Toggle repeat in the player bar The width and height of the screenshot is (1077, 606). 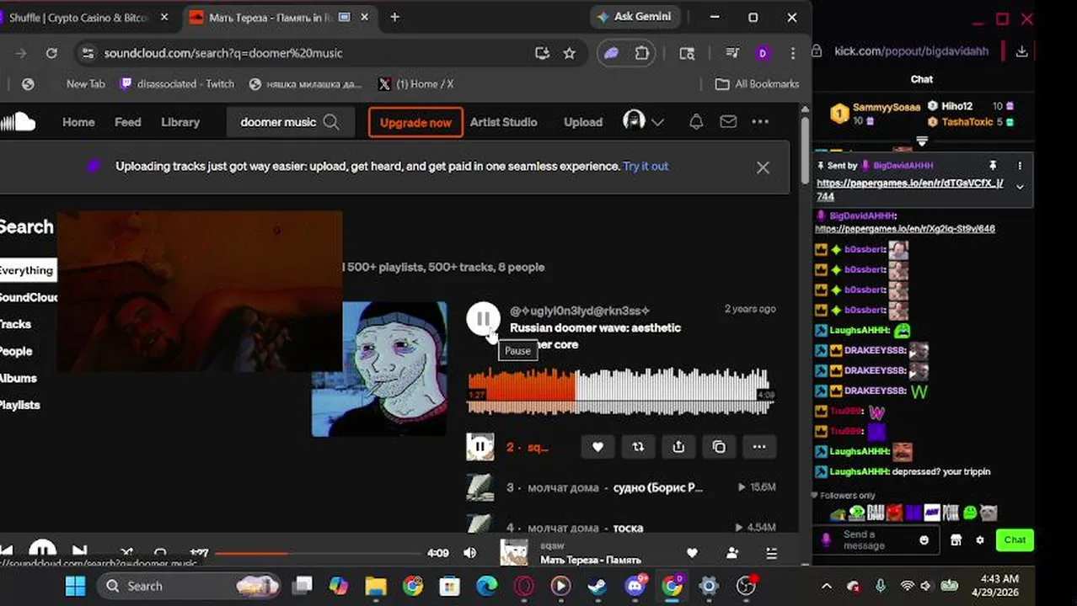click(160, 553)
